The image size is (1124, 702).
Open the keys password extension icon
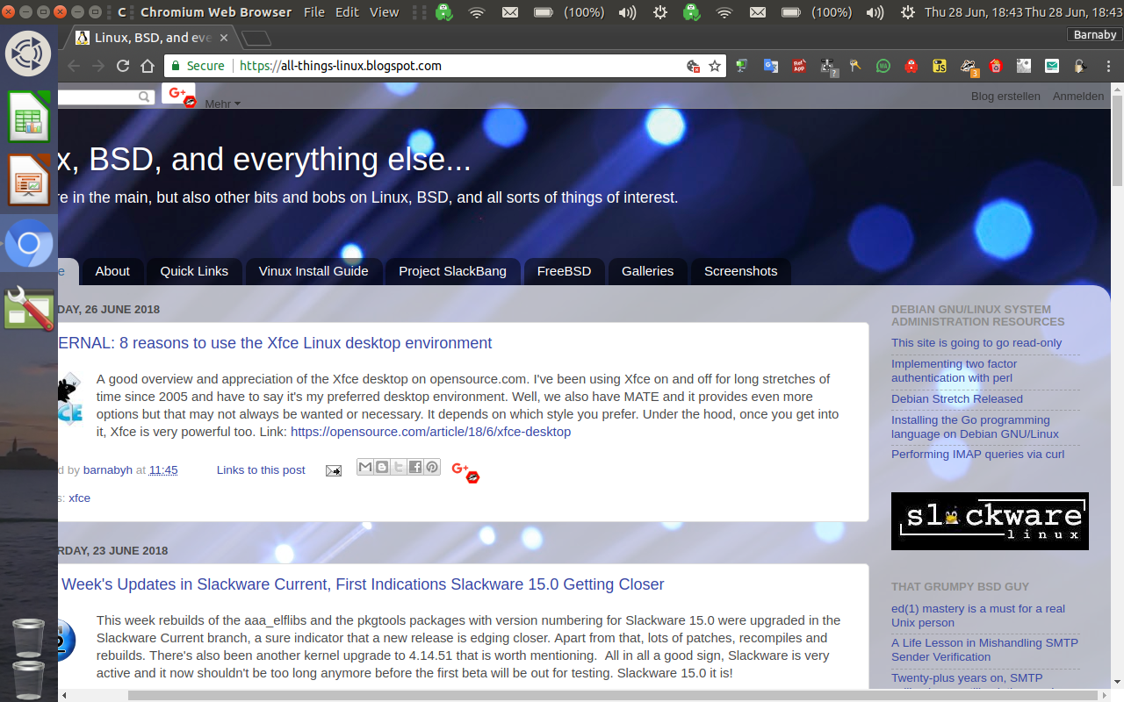pos(856,66)
